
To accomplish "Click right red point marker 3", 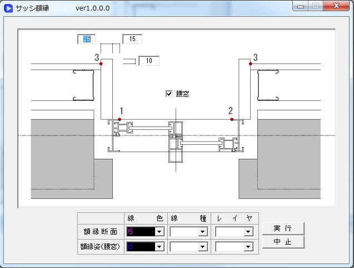I will click(x=250, y=64).
